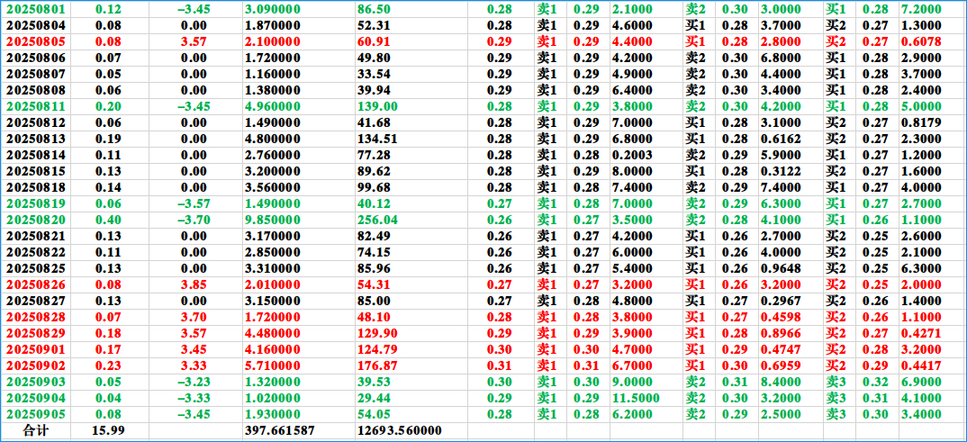Viewport: 967px width, 442px height.
Task: Click the date 20250822
Action: click(x=35, y=251)
